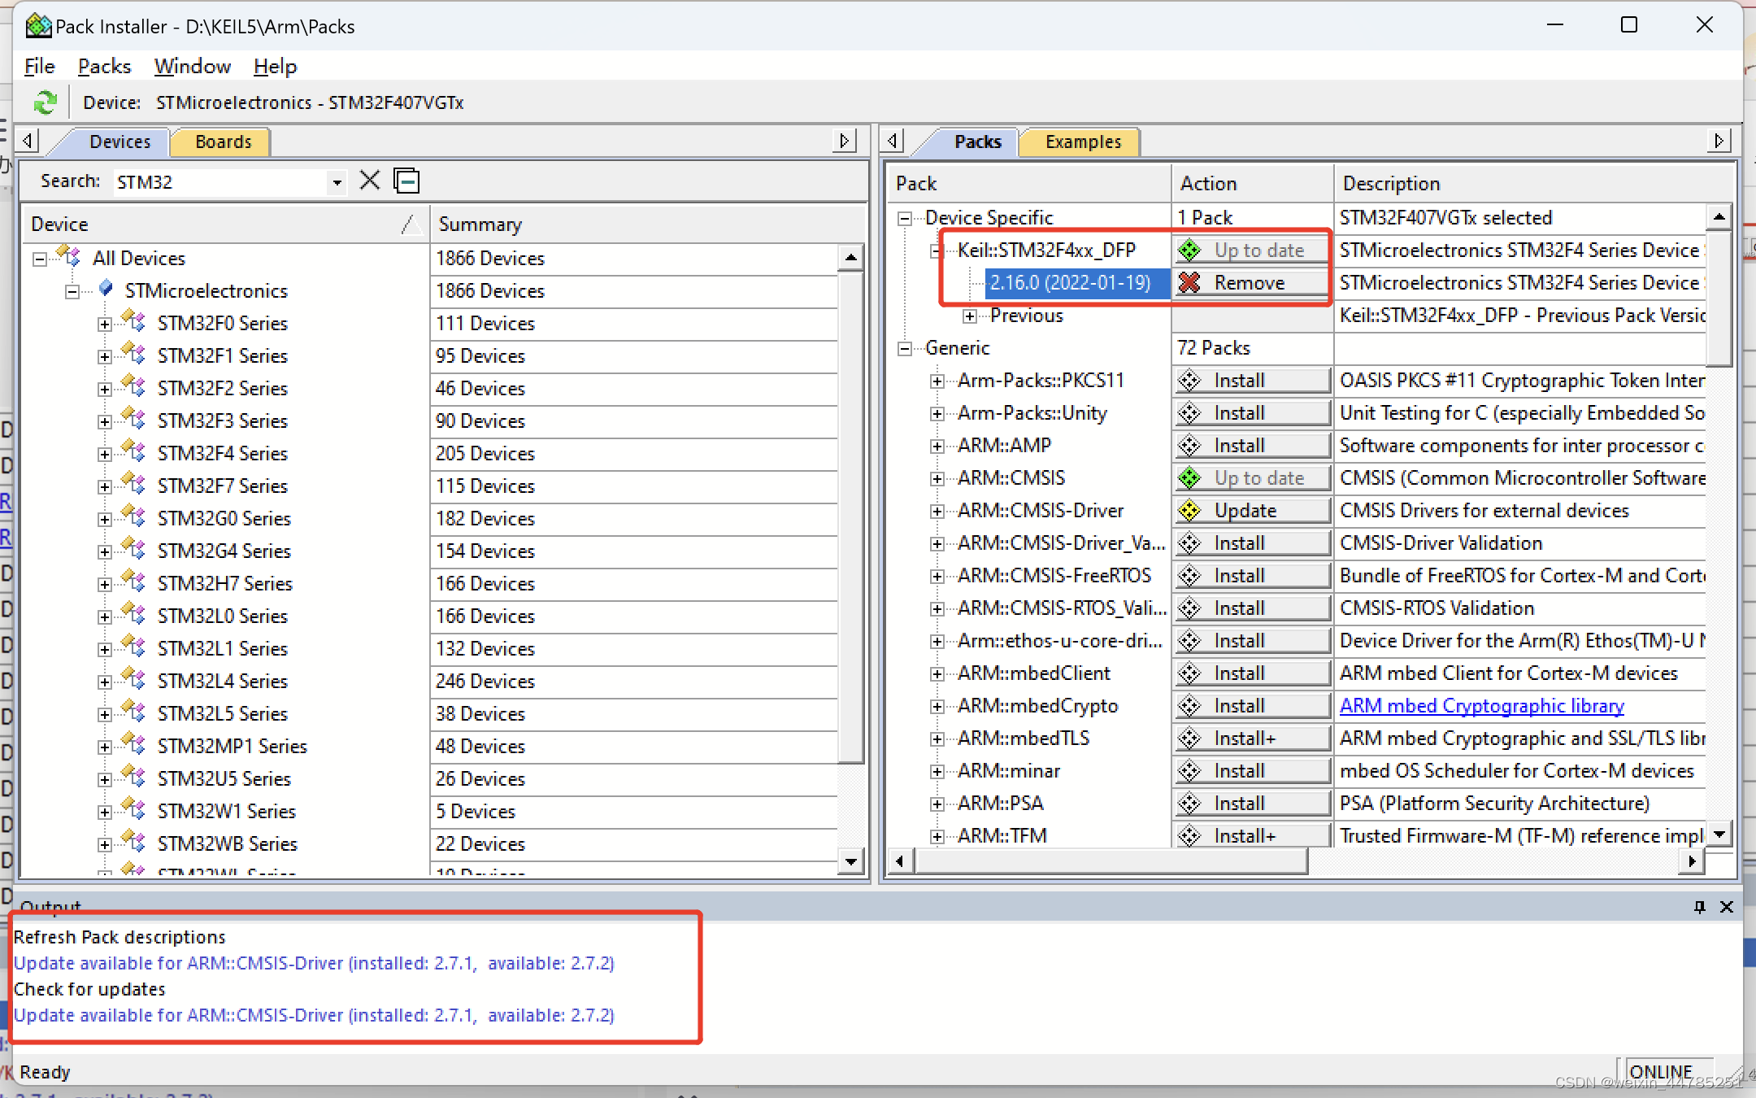This screenshot has width=1756, height=1098.
Task: Expand the STM32F4 Series node
Action: [105, 454]
